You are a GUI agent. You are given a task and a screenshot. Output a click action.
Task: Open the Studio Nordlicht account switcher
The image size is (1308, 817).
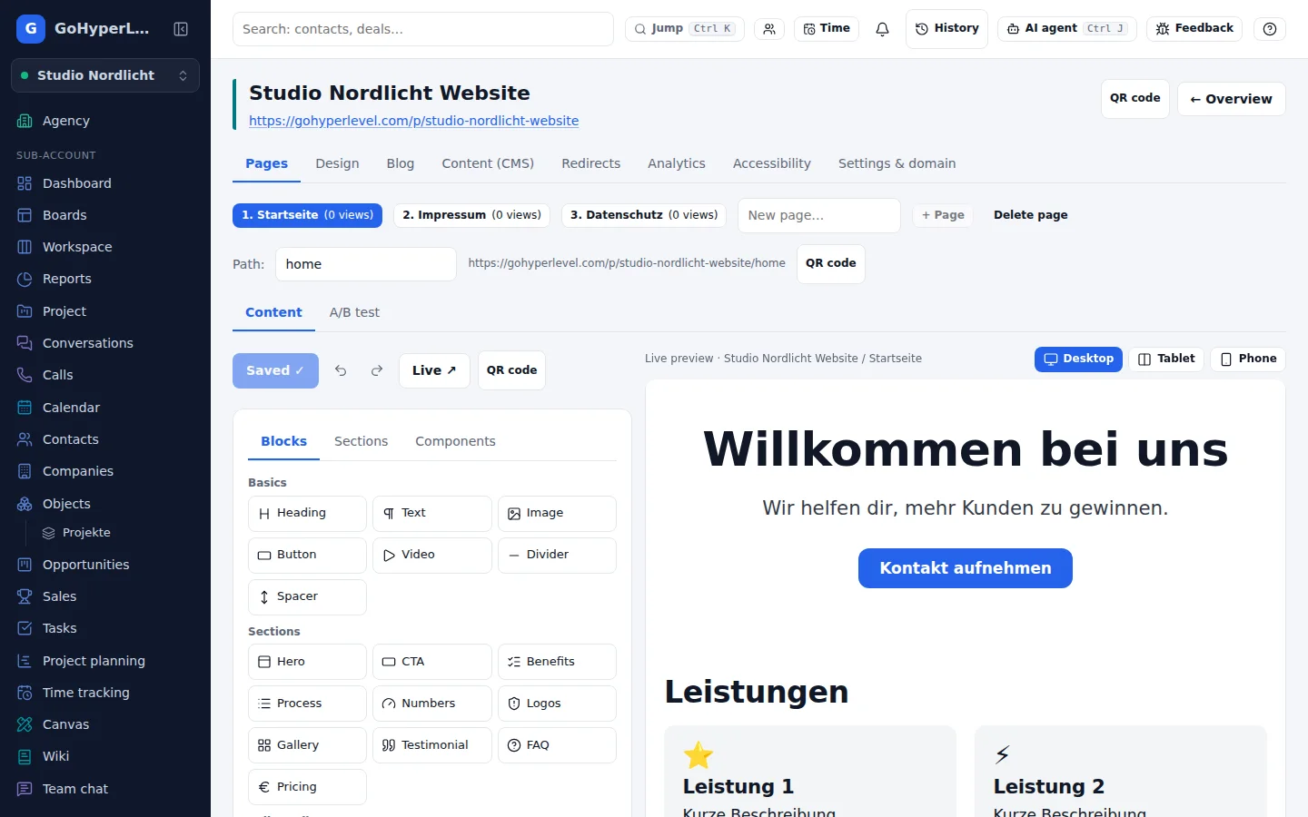pos(105,75)
